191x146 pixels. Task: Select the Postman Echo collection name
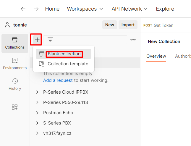point(58,113)
